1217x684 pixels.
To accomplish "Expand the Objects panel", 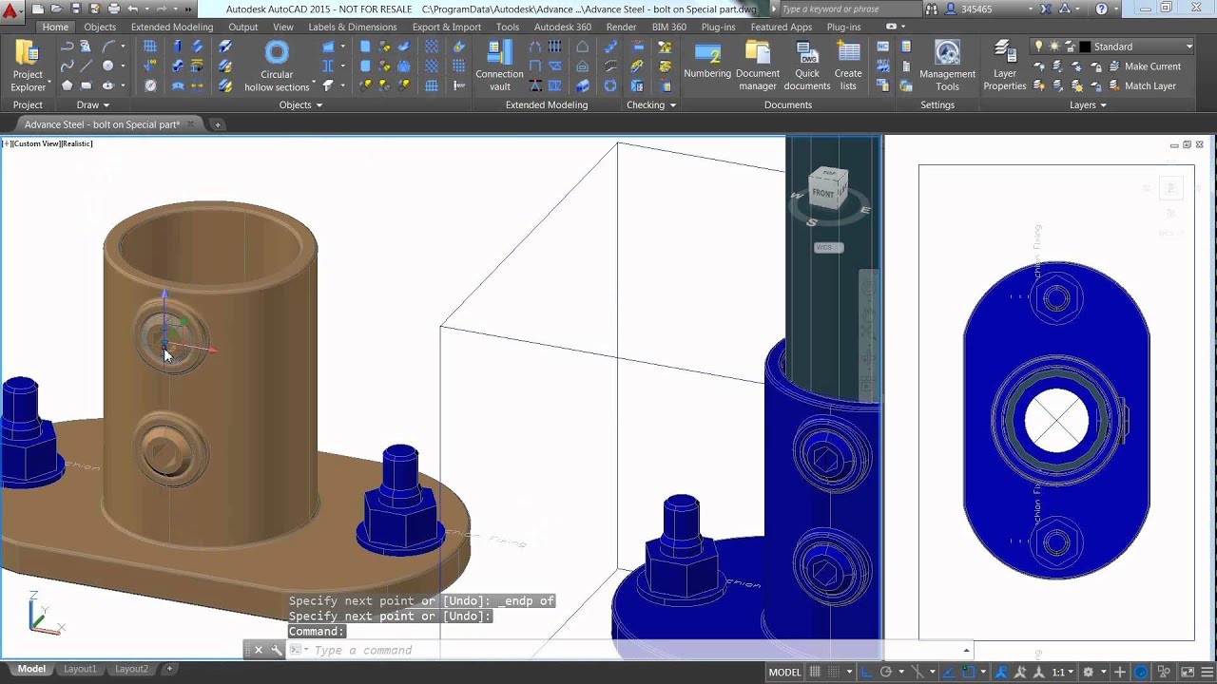I will pyautogui.click(x=300, y=104).
